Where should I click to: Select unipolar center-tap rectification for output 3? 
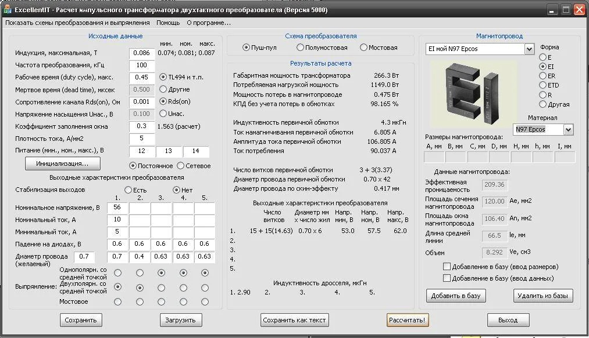[x=161, y=273]
